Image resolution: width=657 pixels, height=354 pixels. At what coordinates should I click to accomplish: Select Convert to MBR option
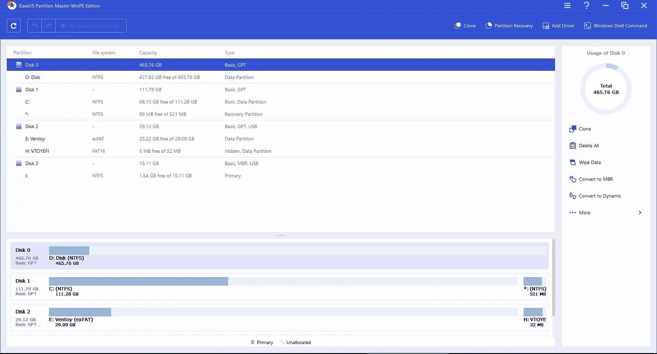[x=591, y=179]
